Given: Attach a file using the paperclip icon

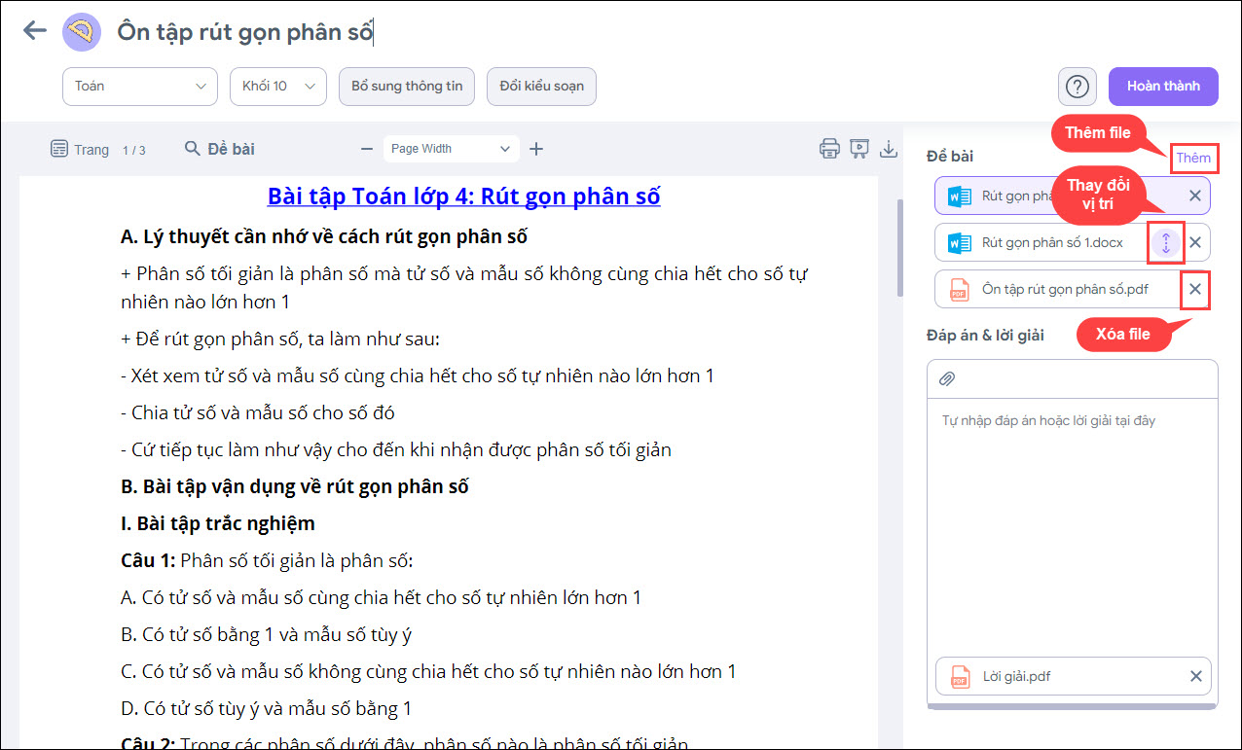Looking at the screenshot, I should (x=947, y=379).
